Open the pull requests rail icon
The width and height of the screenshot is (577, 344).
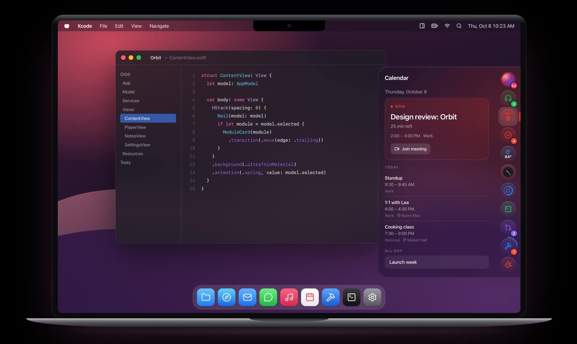(508, 228)
